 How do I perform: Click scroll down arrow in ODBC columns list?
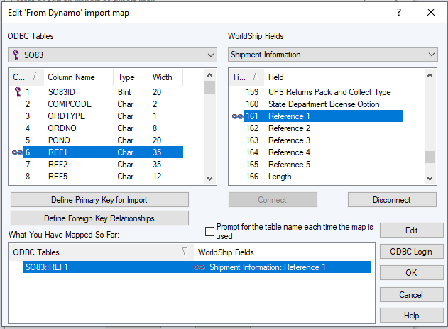pyautogui.click(x=209, y=179)
